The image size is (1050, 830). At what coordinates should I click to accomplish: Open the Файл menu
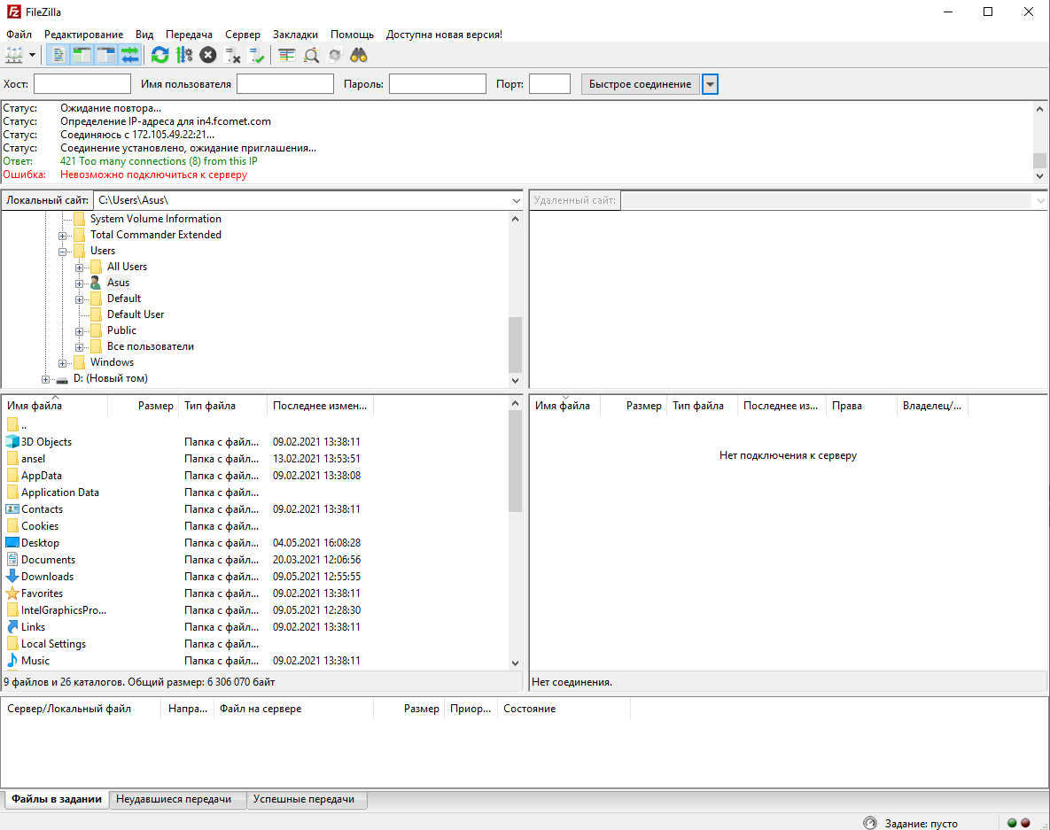(x=19, y=35)
